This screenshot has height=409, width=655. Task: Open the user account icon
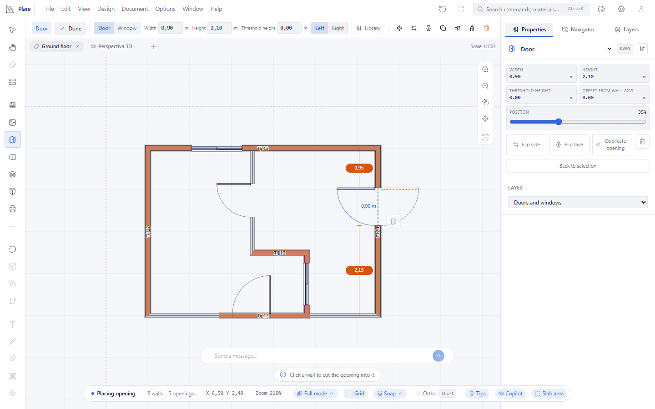coord(641,9)
